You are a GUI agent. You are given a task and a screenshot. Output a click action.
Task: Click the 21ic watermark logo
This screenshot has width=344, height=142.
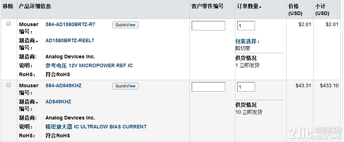tap(315, 133)
